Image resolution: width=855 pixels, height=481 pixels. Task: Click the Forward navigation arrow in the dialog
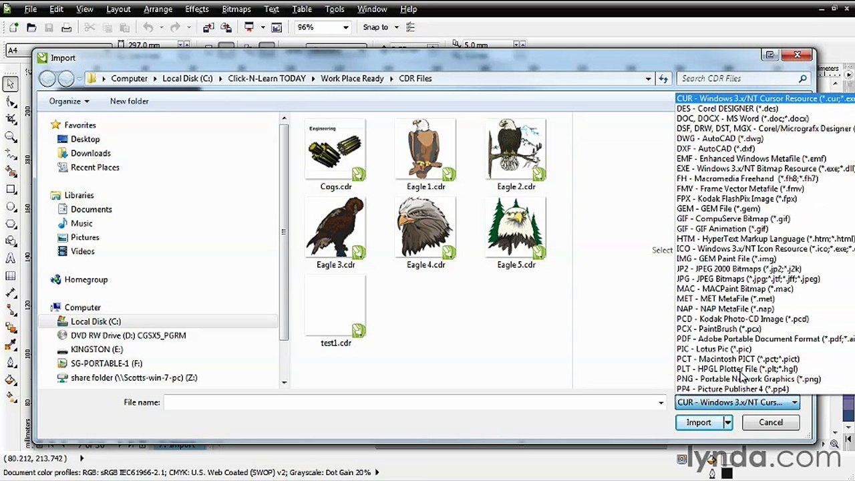click(x=66, y=79)
